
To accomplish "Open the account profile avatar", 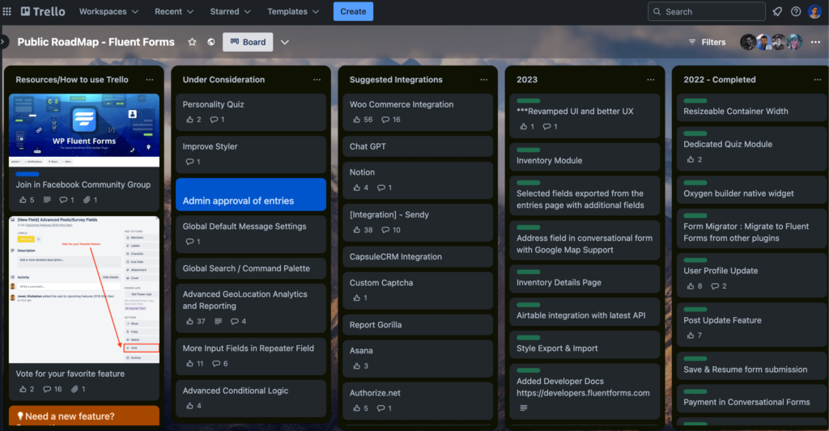I will click(814, 11).
